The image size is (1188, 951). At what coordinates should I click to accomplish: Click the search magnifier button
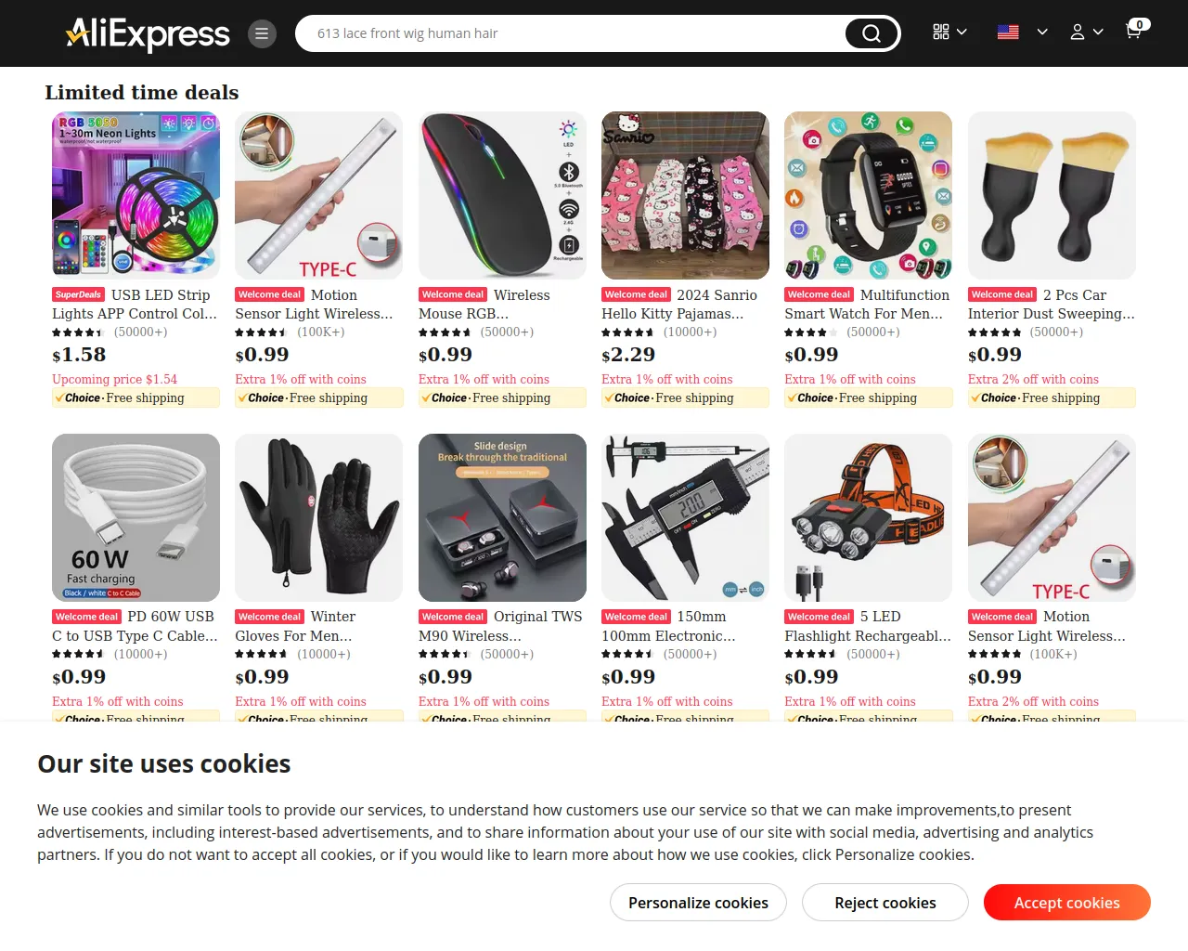pos(871,33)
